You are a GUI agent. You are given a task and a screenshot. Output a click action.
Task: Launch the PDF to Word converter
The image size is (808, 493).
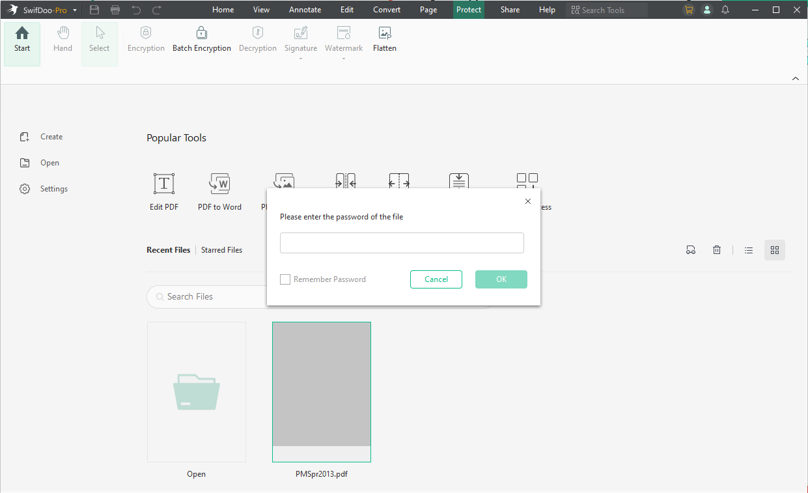click(x=219, y=184)
